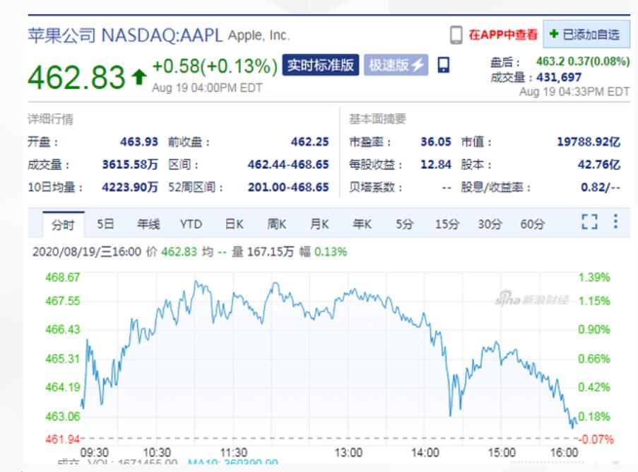Select the 30分 chart tab

(x=490, y=224)
